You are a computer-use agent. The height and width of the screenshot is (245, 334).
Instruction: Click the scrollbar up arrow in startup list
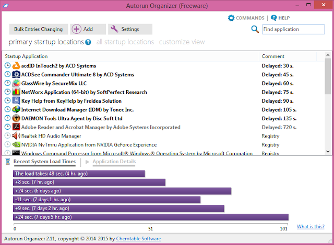point(328,55)
